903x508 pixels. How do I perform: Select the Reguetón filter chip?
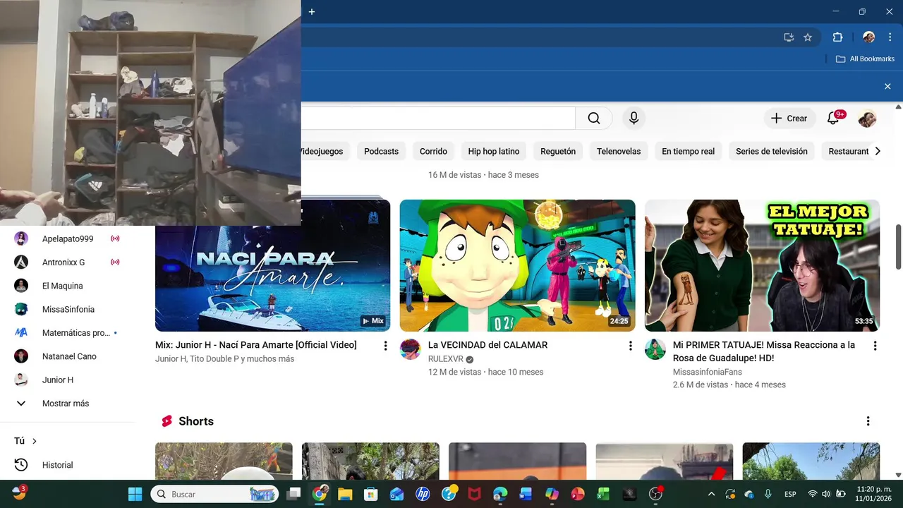click(558, 151)
